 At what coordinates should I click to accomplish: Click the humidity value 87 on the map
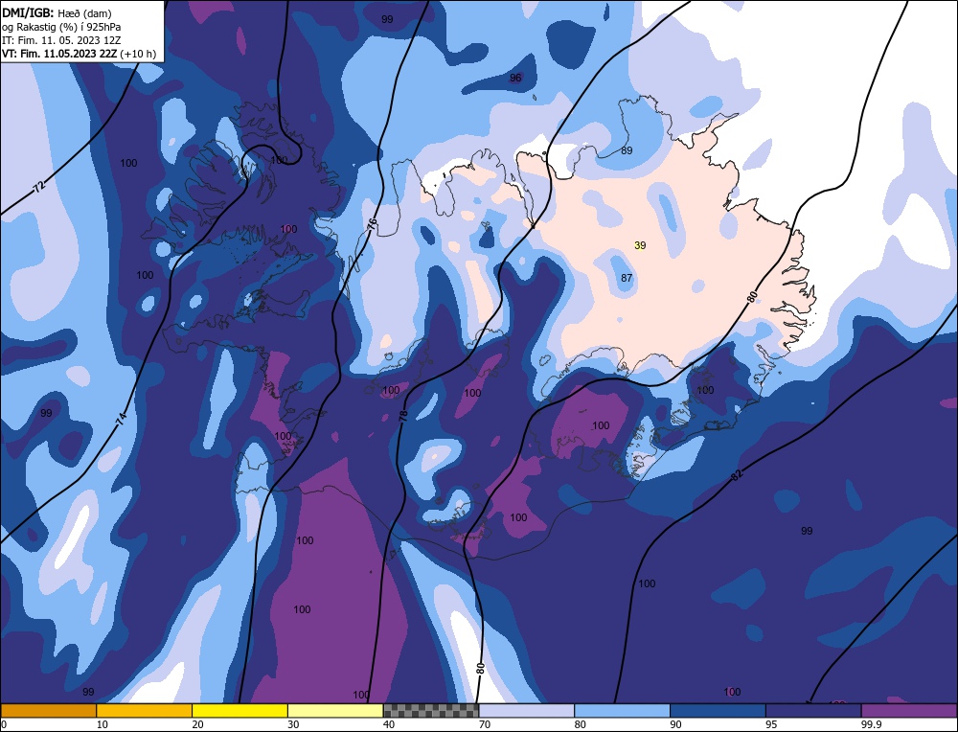coord(627,278)
